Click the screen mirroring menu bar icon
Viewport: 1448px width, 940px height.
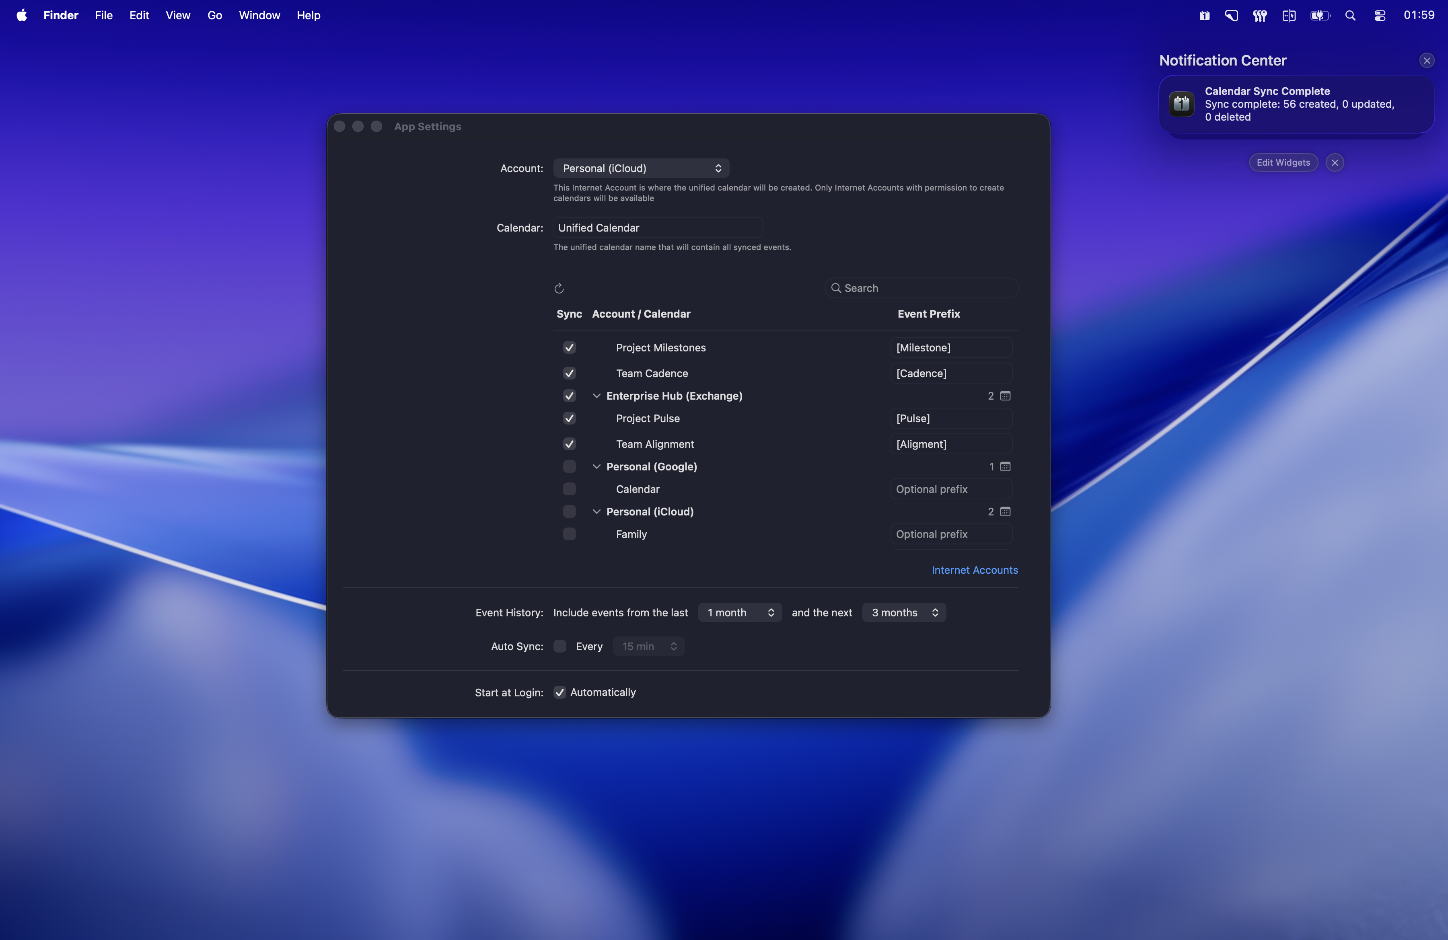(x=1232, y=15)
